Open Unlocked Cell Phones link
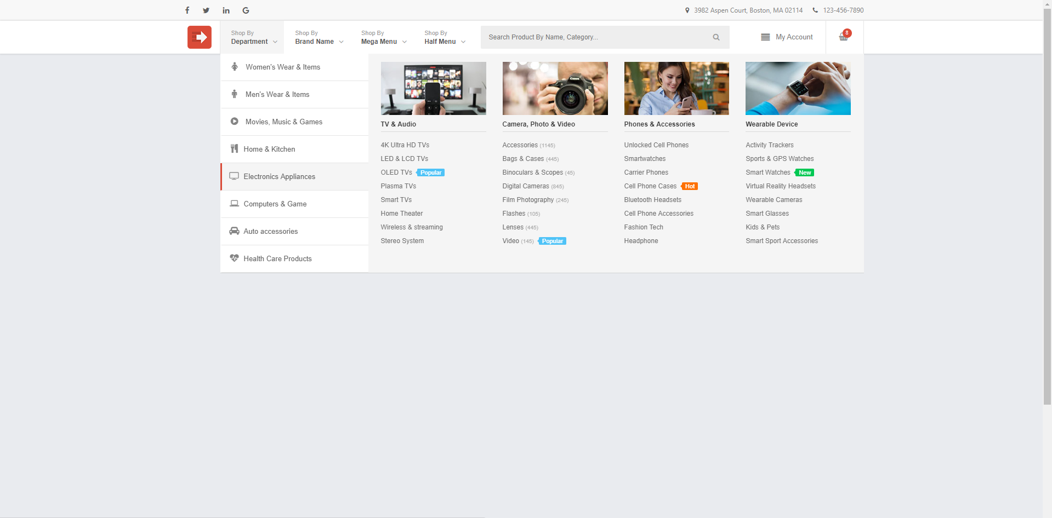Screen dimensions: 1052x518 point(656,145)
